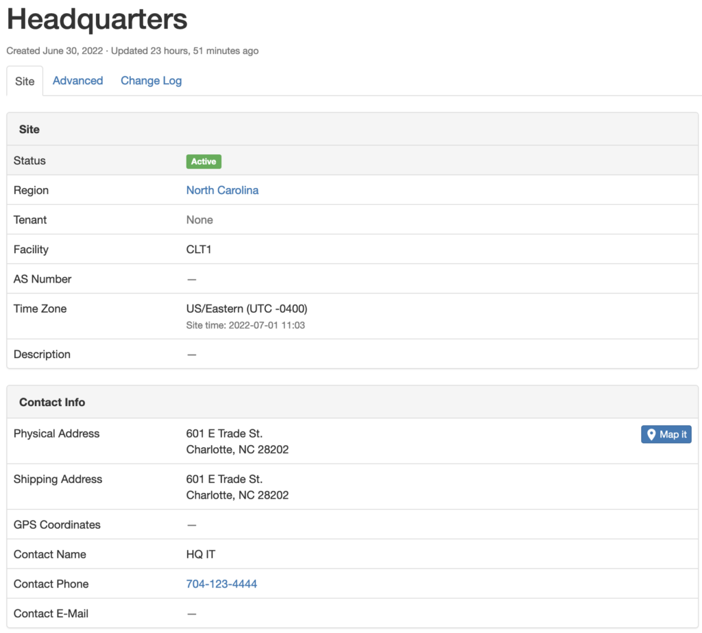Viewport: 702px width, 633px height.
Task: Click the Physical Address label
Action: 56,433
